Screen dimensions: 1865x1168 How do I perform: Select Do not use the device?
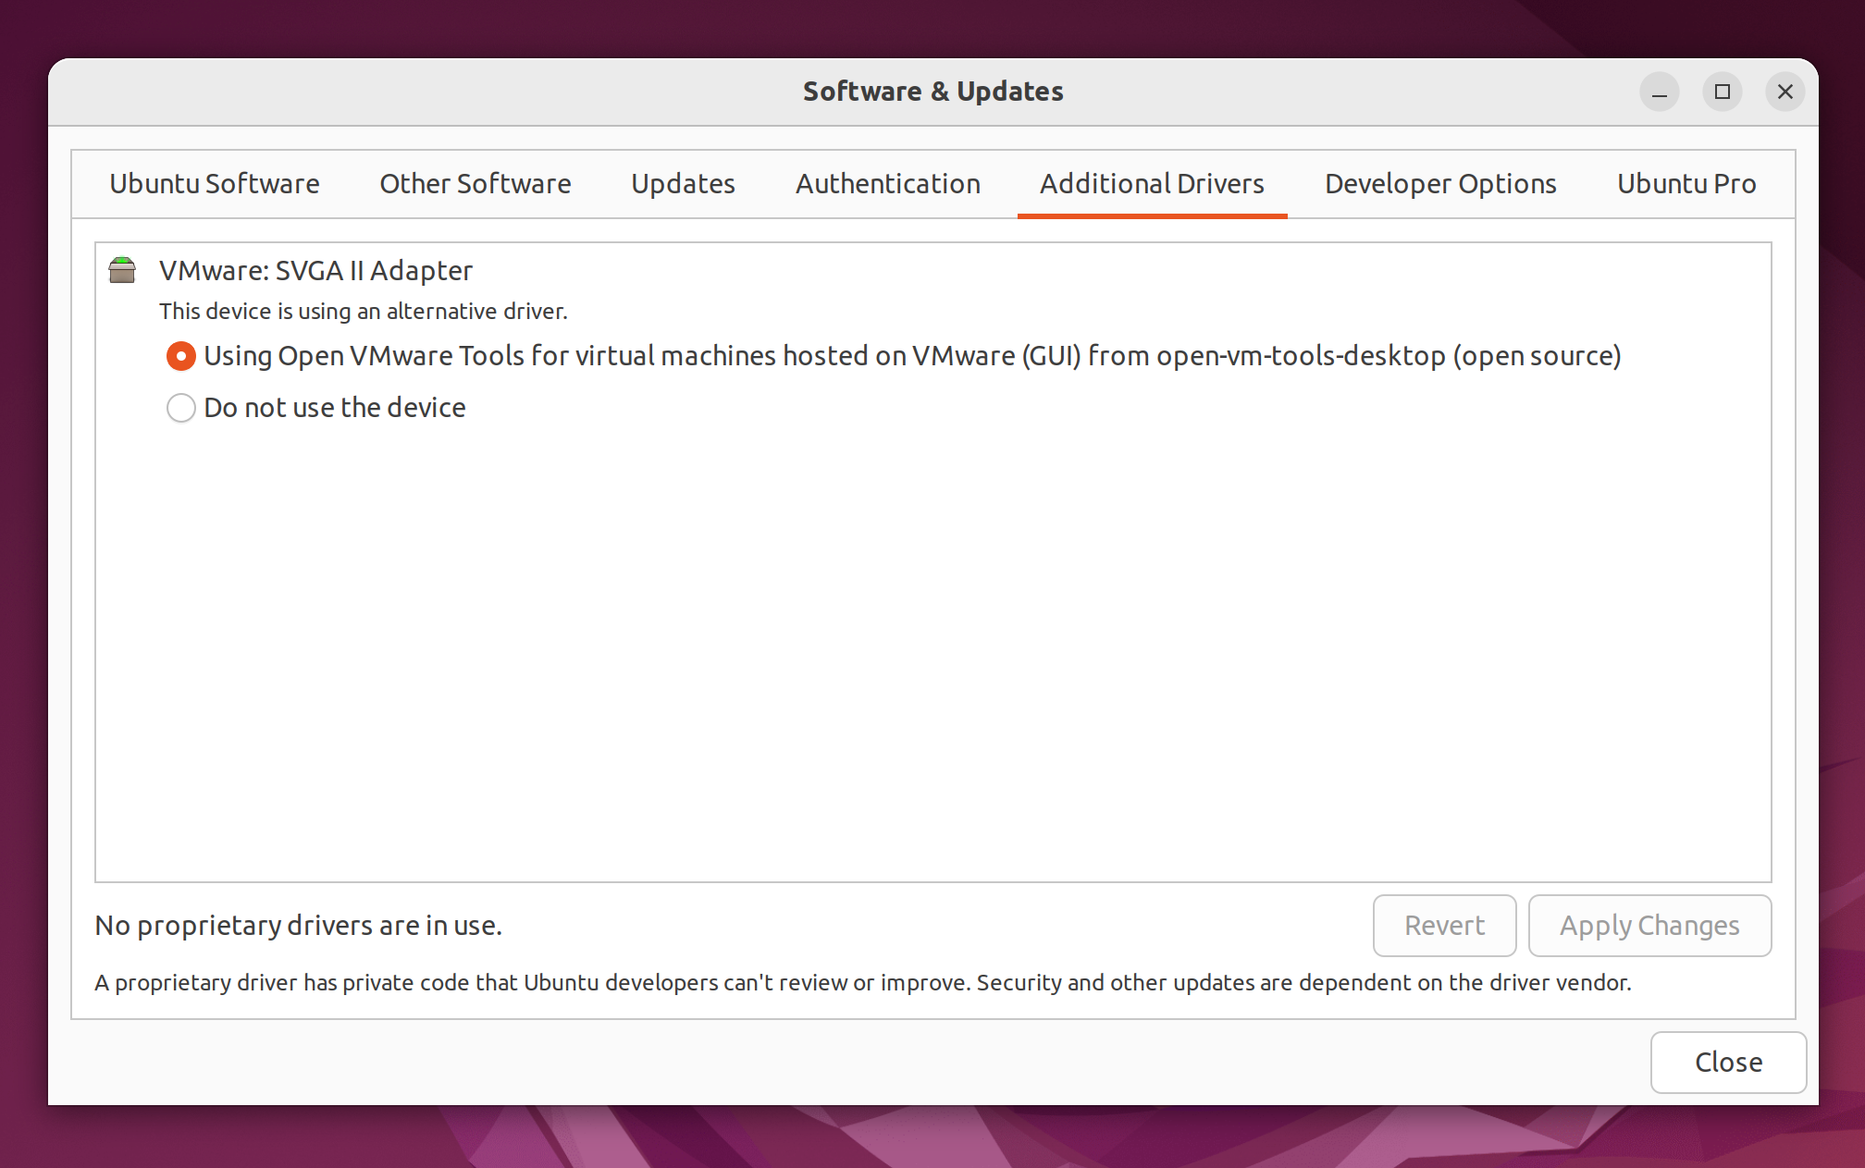181,408
